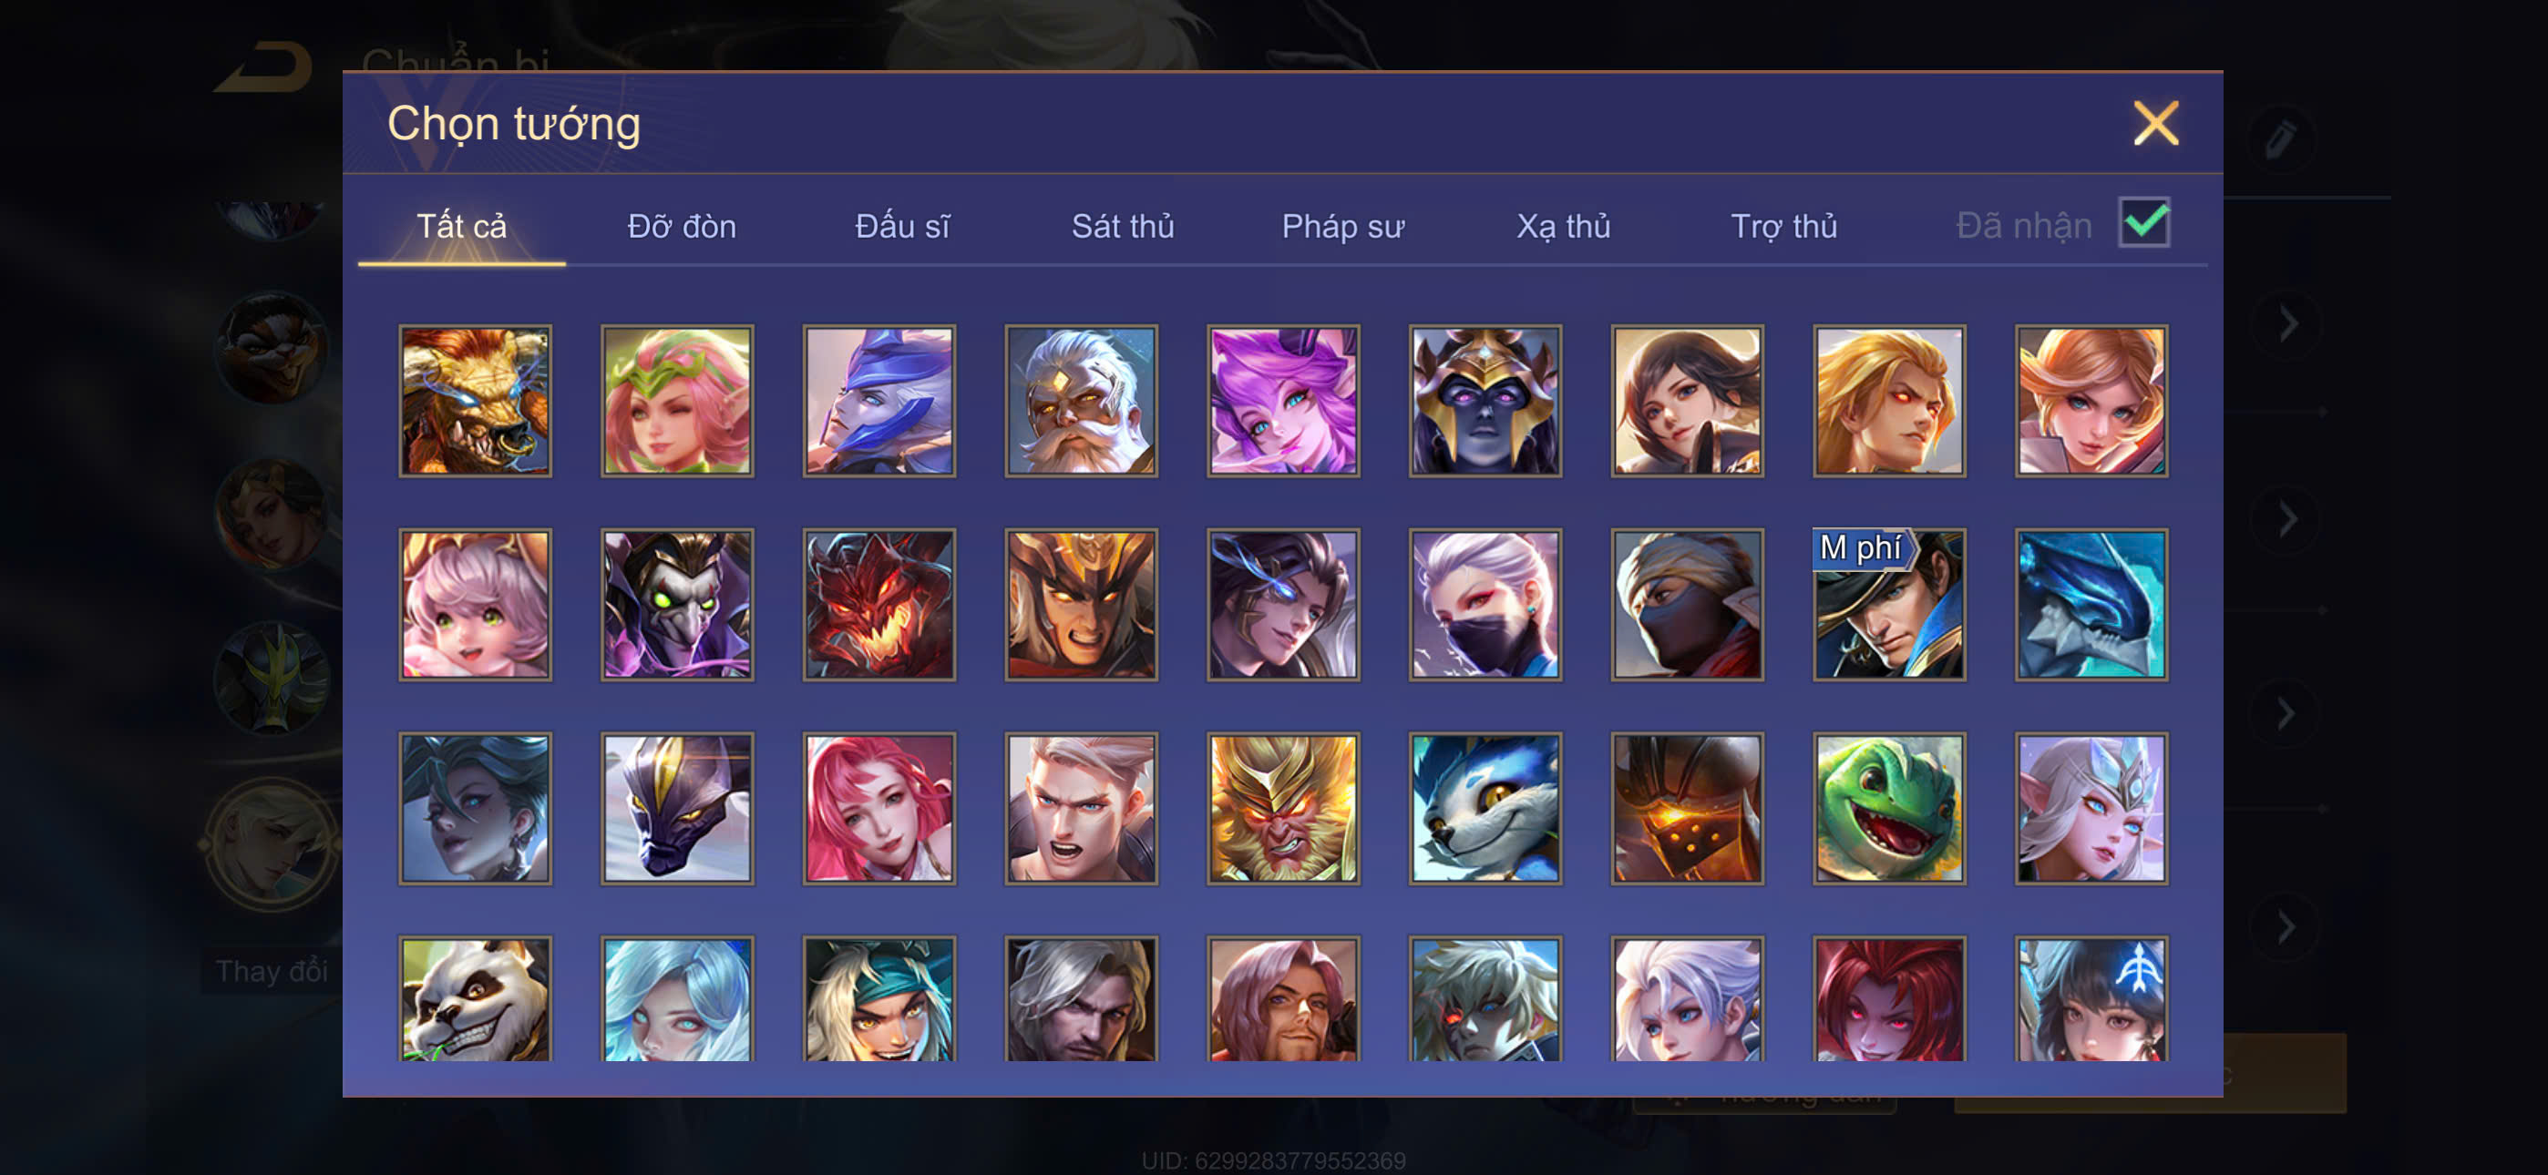2548x1175 pixels.
Task: Select the red demon monster hero
Action: (x=879, y=604)
